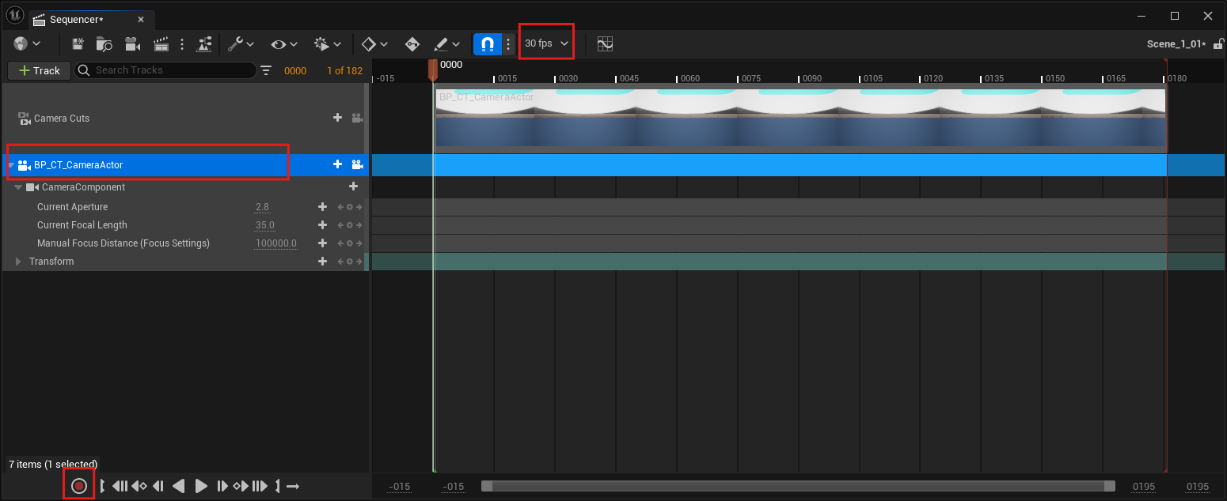Toggle loop mode arrow in transport controls

coord(293,486)
